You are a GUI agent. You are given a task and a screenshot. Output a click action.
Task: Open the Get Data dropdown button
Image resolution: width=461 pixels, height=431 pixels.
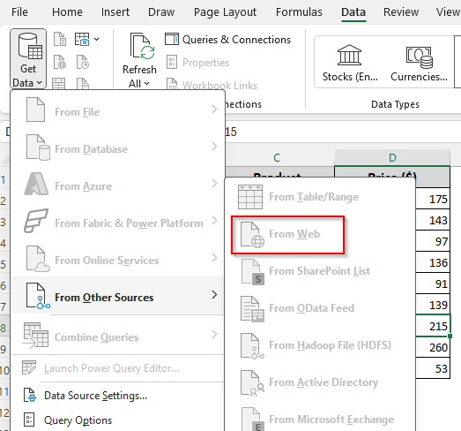[x=28, y=58]
